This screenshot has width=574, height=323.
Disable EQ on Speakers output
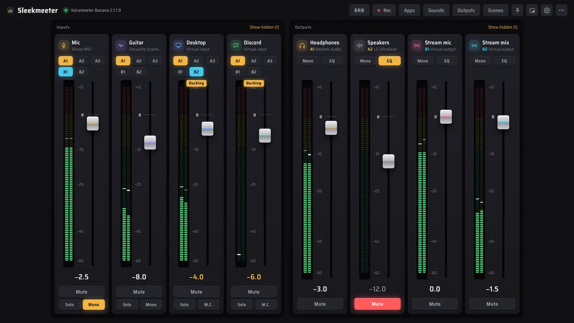pyautogui.click(x=389, y=61)
